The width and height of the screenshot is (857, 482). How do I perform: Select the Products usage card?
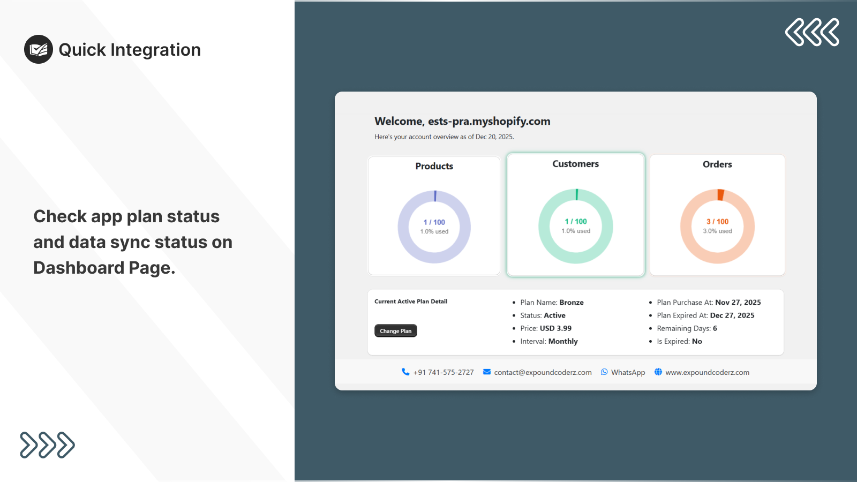point(434,215)
